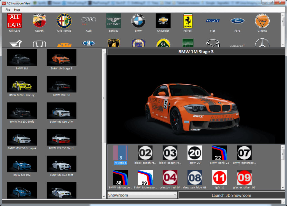
Task: Select the Ginetta brand logo
Action: (x=262, y=21)
